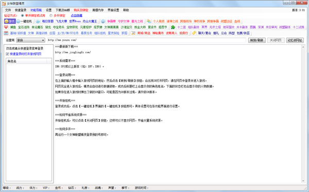309x192 pixels.
Task: Click the red heart icon before 捕鱼
Action: coord(6,27)
